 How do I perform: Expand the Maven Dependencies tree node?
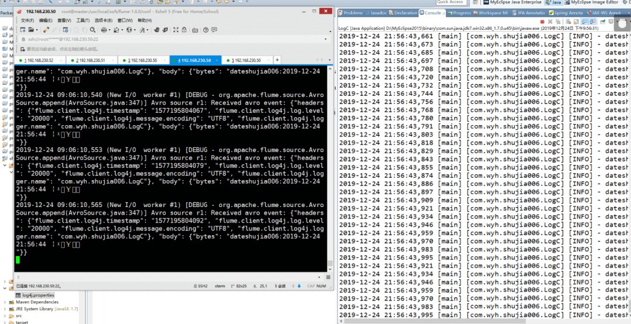click(x=6, y=302)
